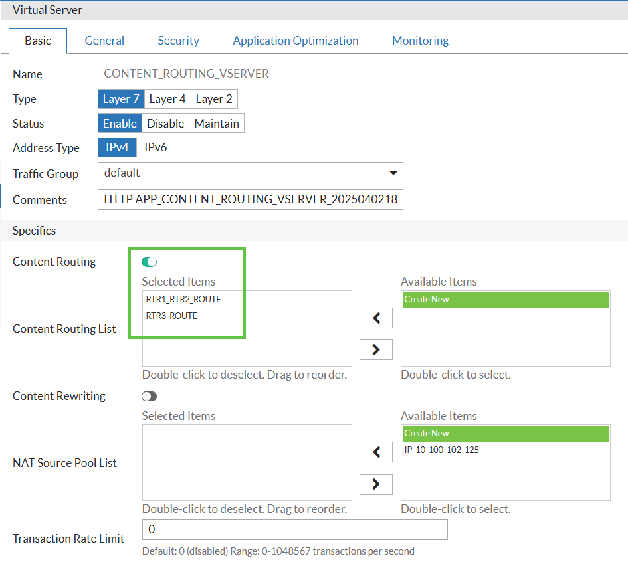Viewport: 628px width, 566px height.
Task: Select Layer 4 type option
Action: click(x=167, y=99)
